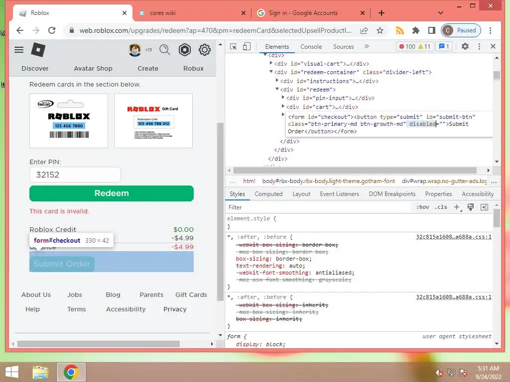
Task: Close the DevTools panel
Action: point(493,46)
